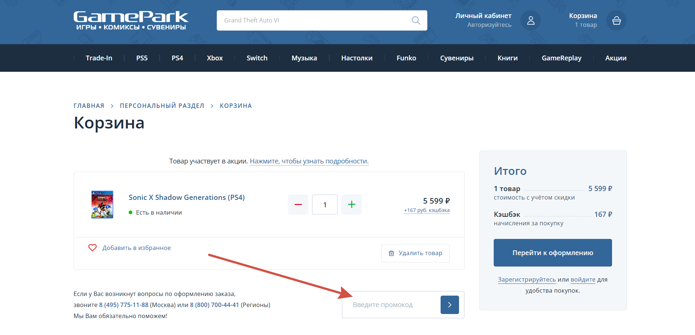Screen dimensions: 695x335
Task: Open the cart basket icon
Action: coord(616,20)
